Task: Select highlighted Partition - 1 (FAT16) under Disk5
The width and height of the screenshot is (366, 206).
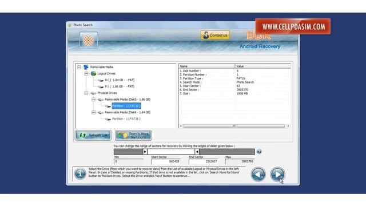Action: 126,106
